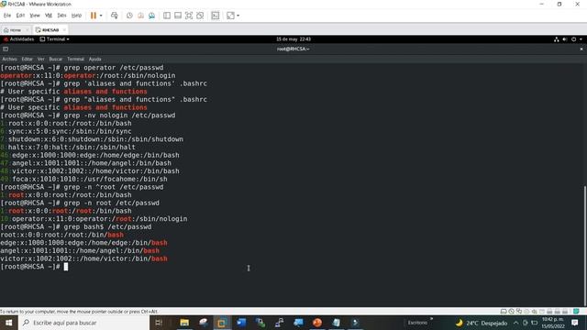Expand the Terminal application menu in GNOME bar
The image size is (587, 330).
coord(55,38)
